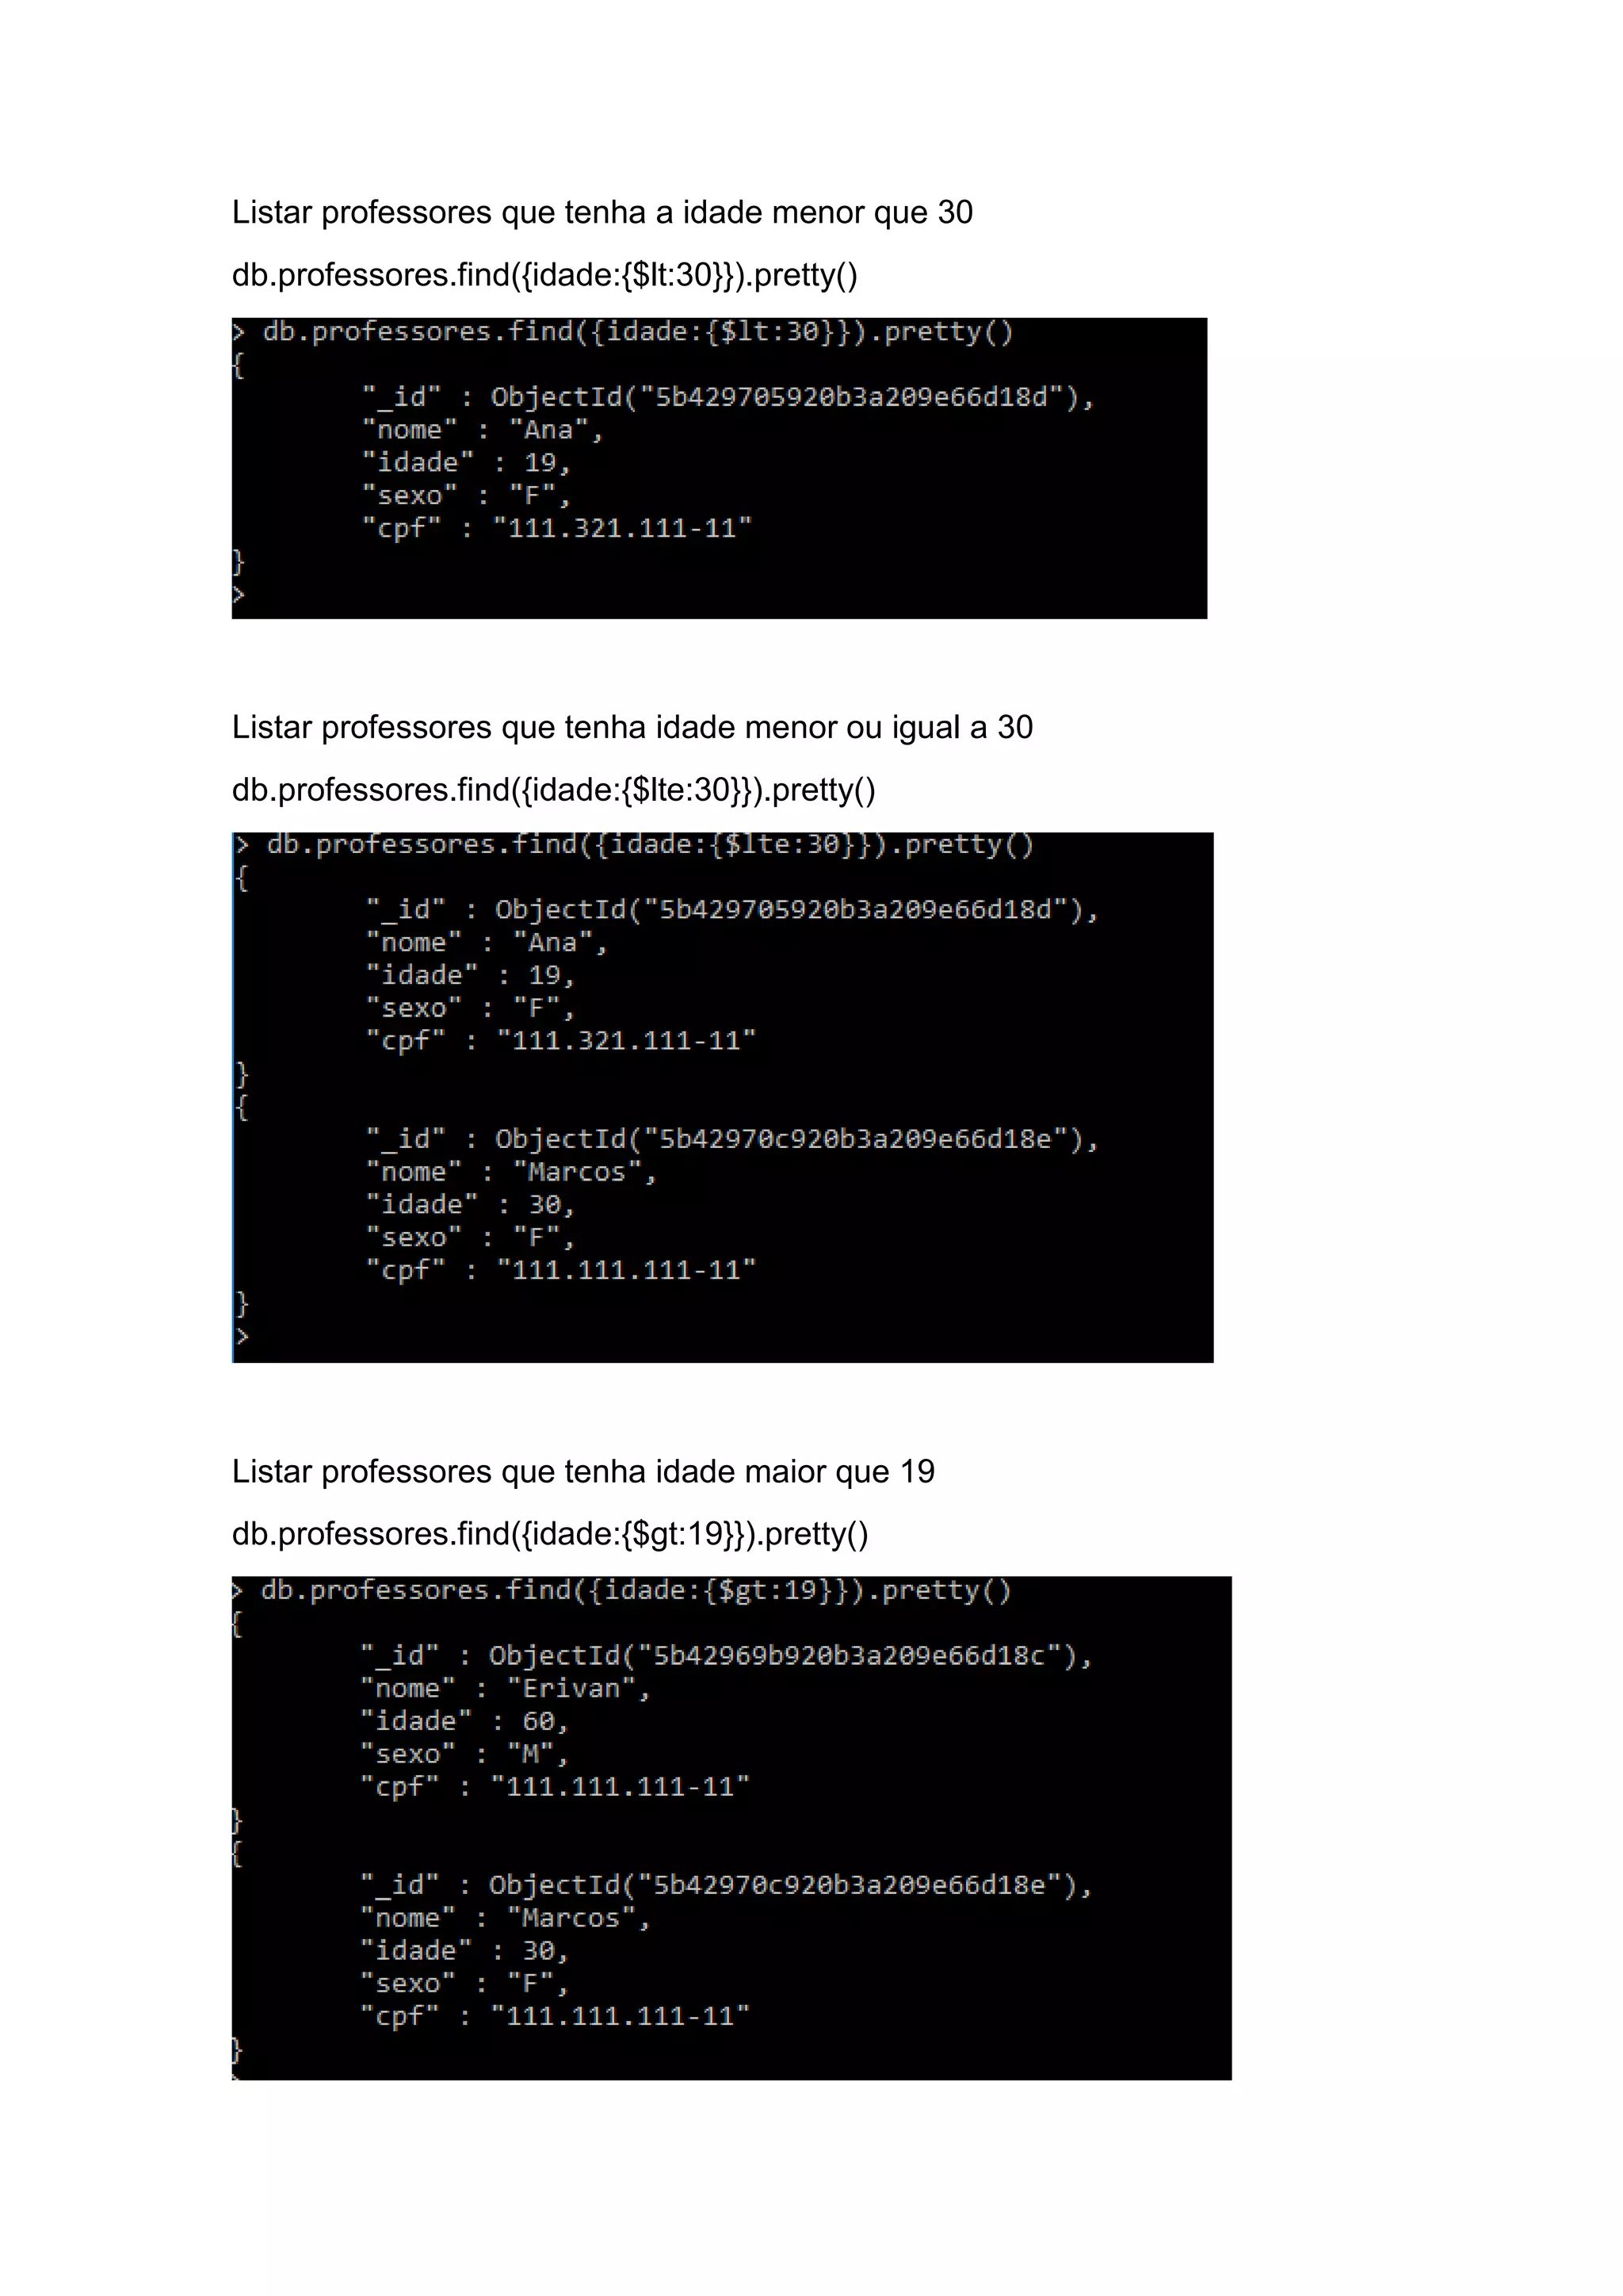
Task: Click "nome" : "Ana" in the first terminal
Action: (482, 430)
